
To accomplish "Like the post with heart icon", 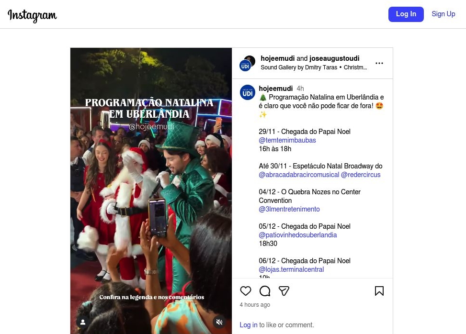I will (245, 291).
